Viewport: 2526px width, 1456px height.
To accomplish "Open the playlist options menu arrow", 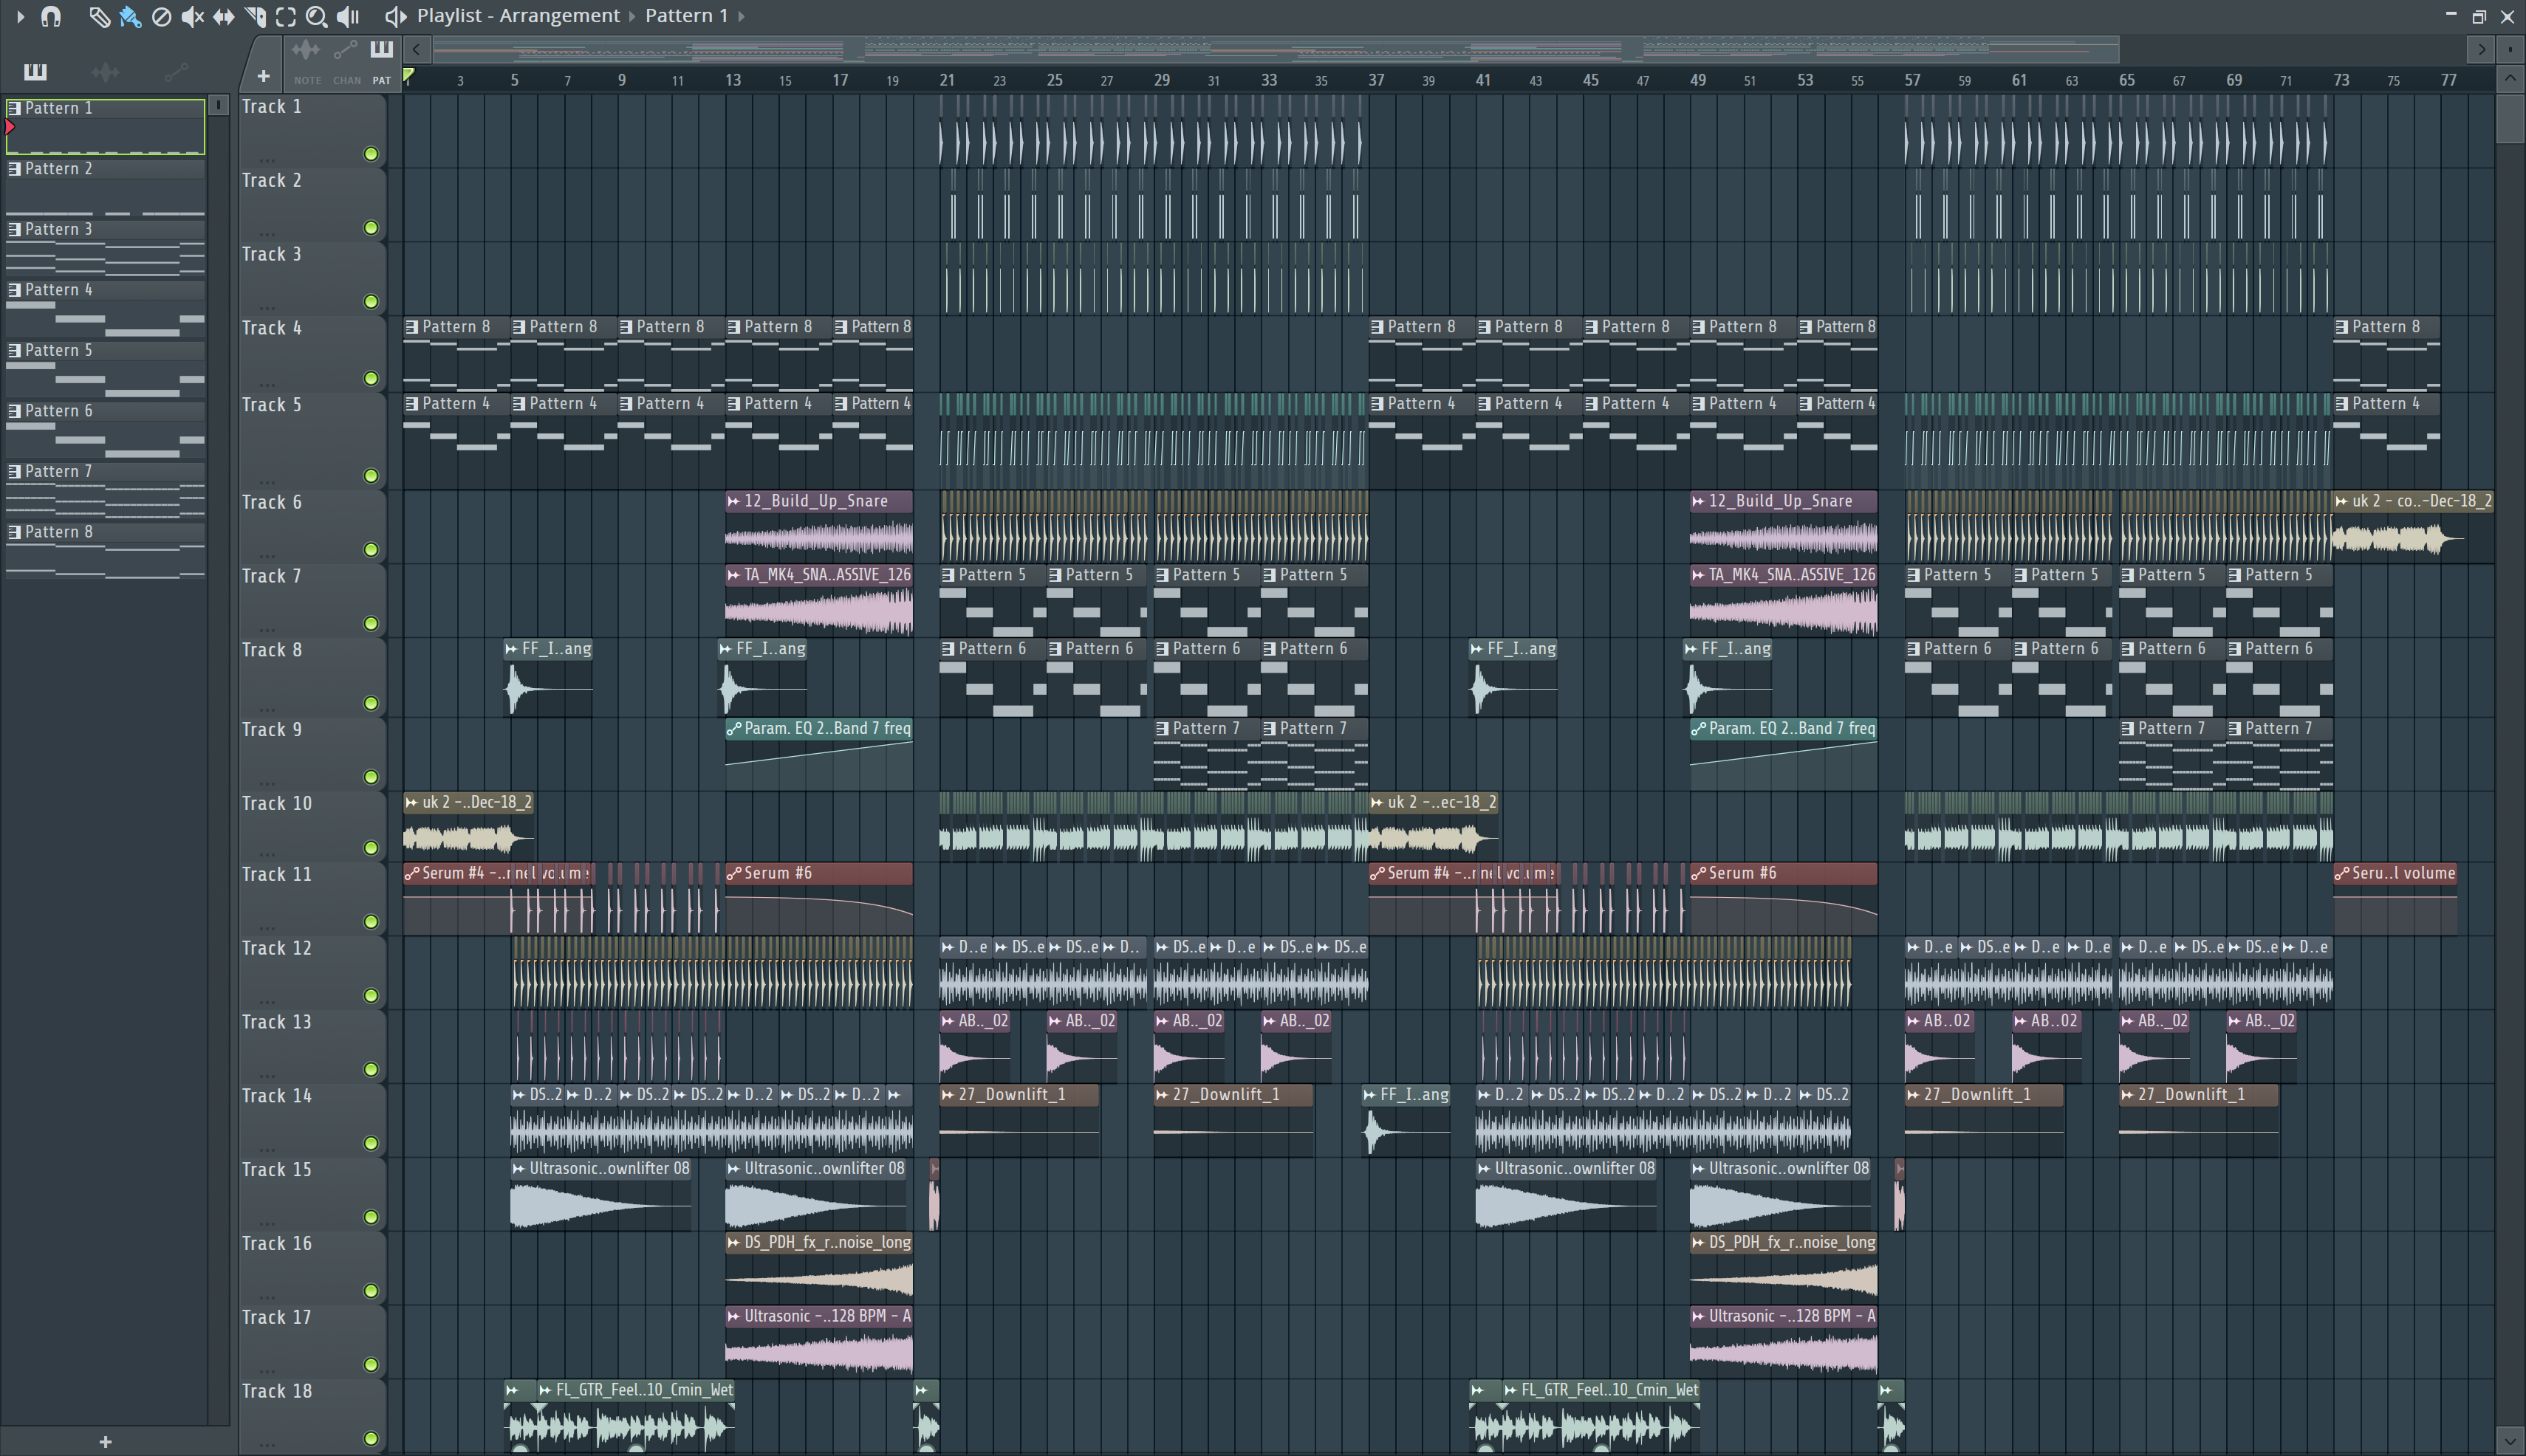I will pyautogui.click(x=20, y=16).
